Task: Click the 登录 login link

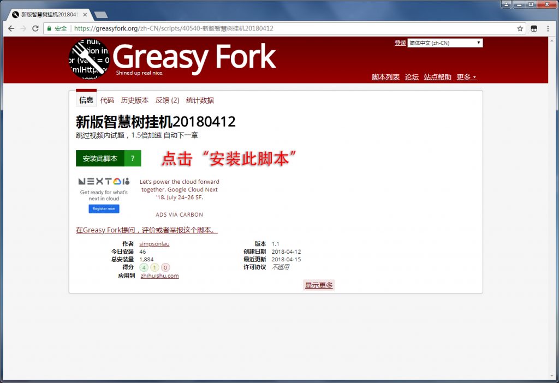Action: [x=400, y=43]
